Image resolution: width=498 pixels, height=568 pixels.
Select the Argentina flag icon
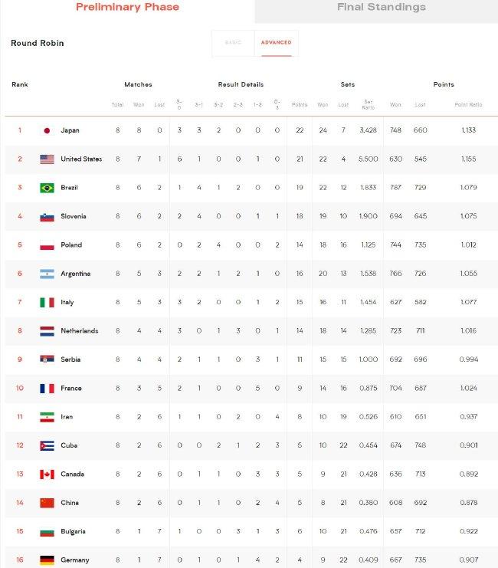(47, 274)
